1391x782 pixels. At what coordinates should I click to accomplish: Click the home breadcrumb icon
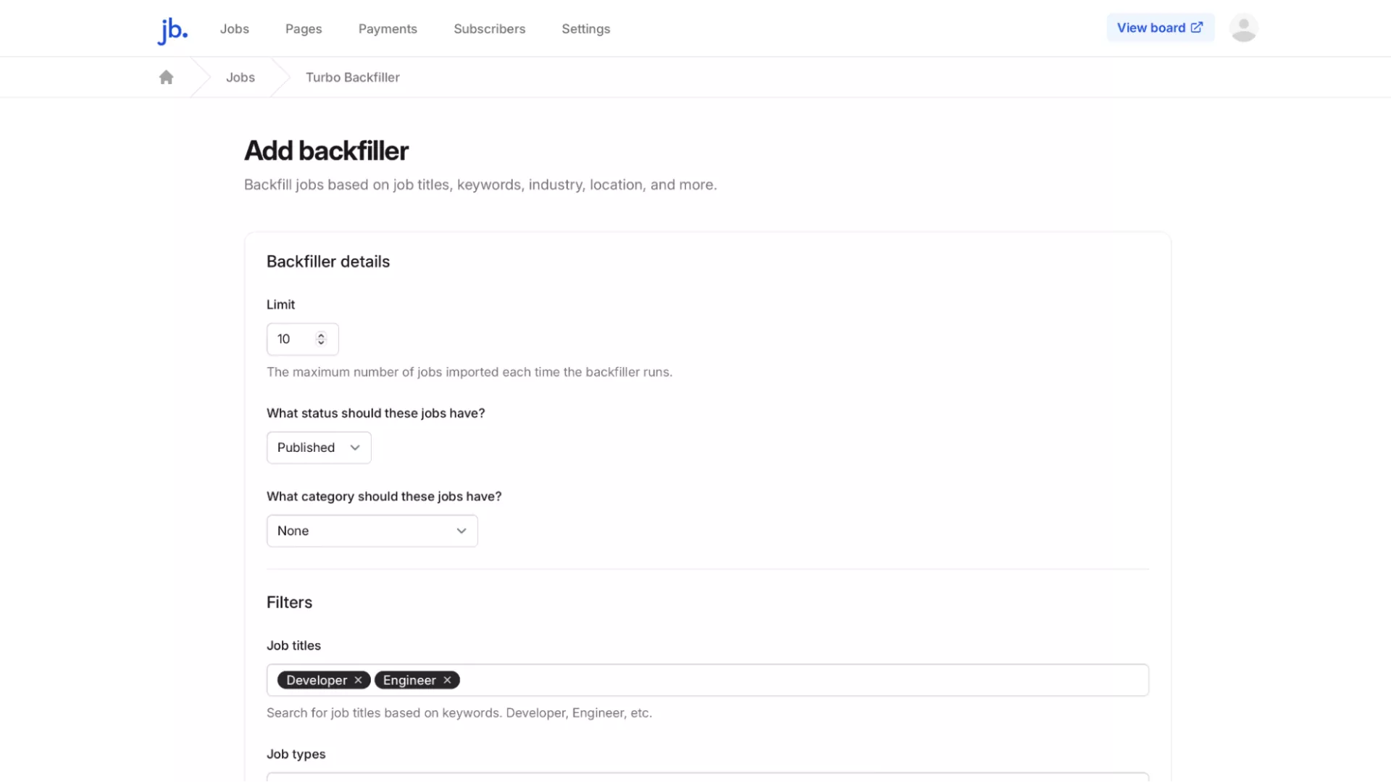tap(166, 77)
